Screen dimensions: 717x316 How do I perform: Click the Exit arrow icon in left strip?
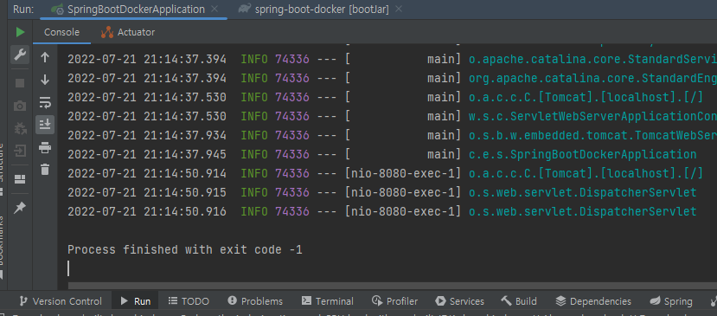[x=20, y=151]
